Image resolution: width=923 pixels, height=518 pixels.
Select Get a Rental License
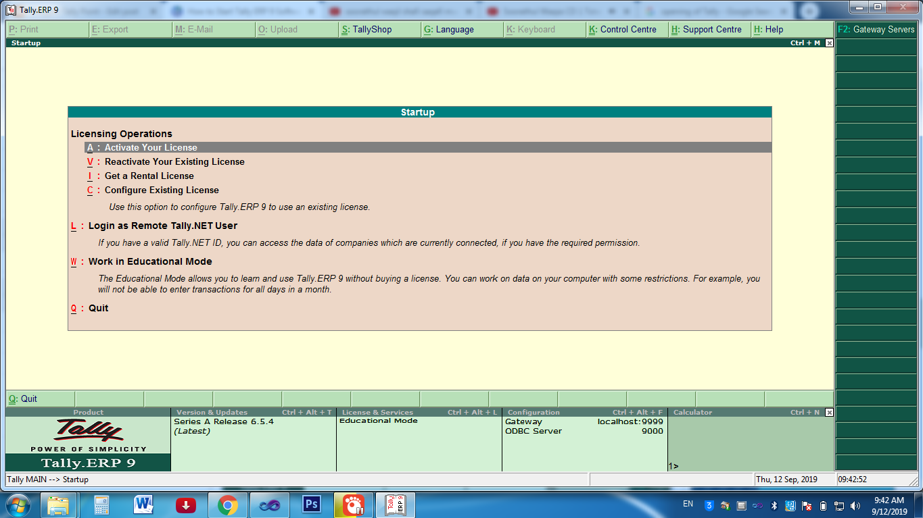(141, 176)
